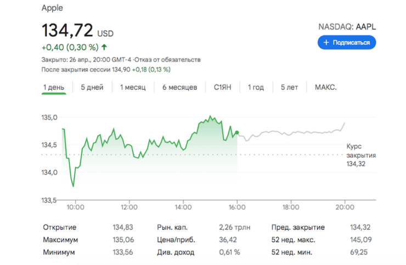Click the NASDAQ: AAPL ticker label

click(347, 27)
